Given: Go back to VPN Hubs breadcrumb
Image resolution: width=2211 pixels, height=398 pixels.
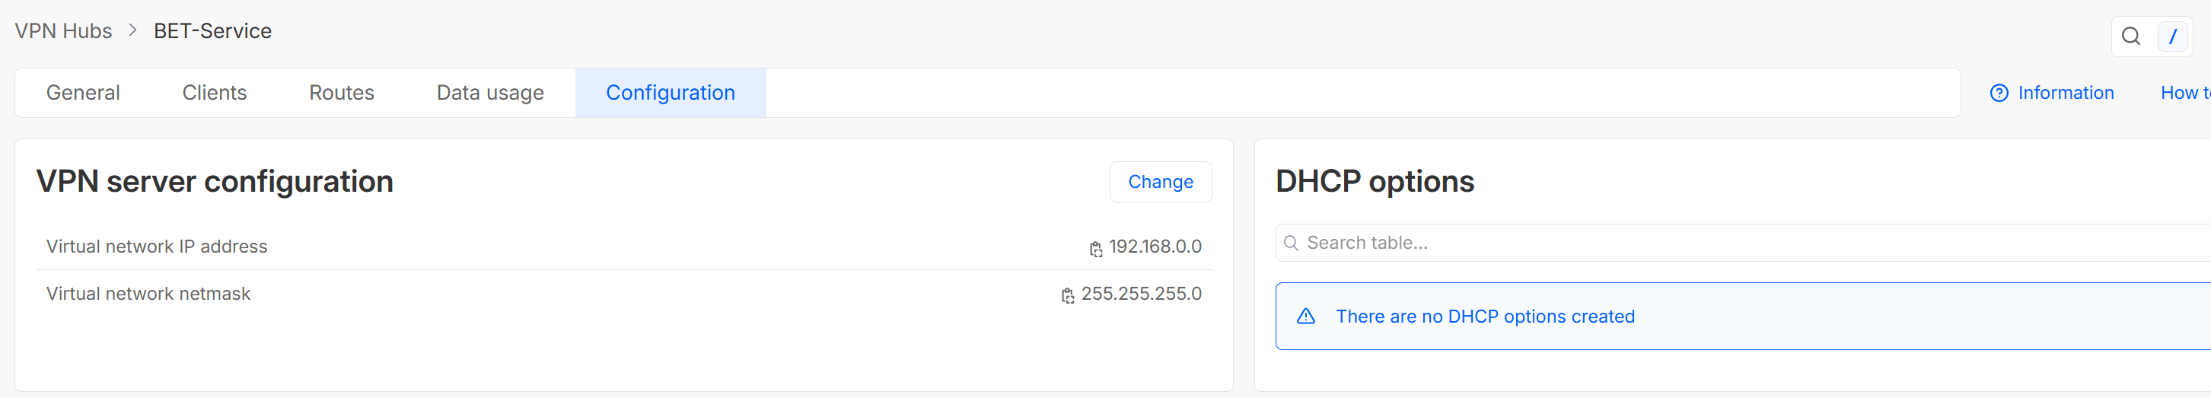Looking at the screenshot, I should [x=63, y=31].
